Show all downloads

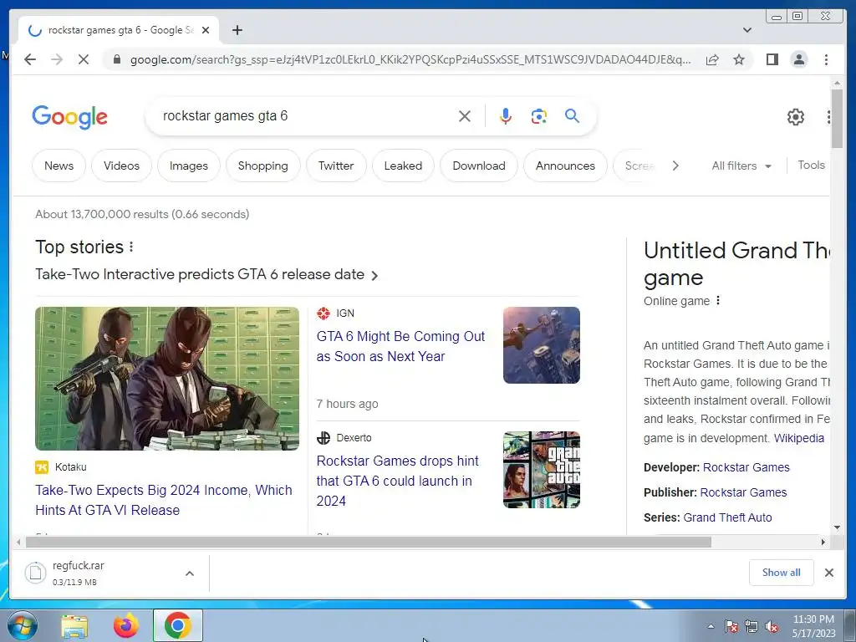click(x=782, y=572)
